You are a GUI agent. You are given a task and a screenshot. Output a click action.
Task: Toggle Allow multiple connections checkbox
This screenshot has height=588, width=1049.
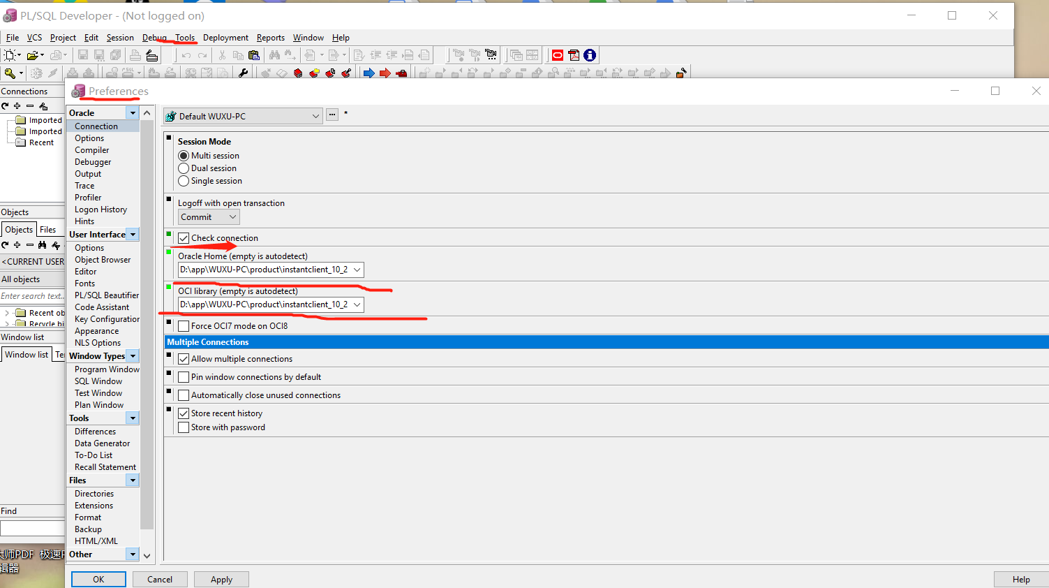pyautogui.click(x=184, y=359)
